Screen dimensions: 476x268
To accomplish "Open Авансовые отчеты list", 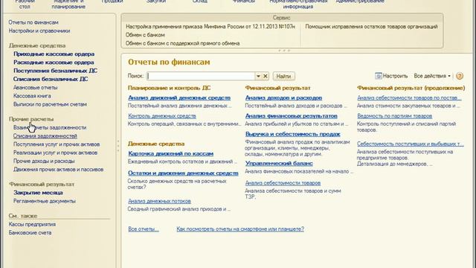I will (x=35, y=88).
